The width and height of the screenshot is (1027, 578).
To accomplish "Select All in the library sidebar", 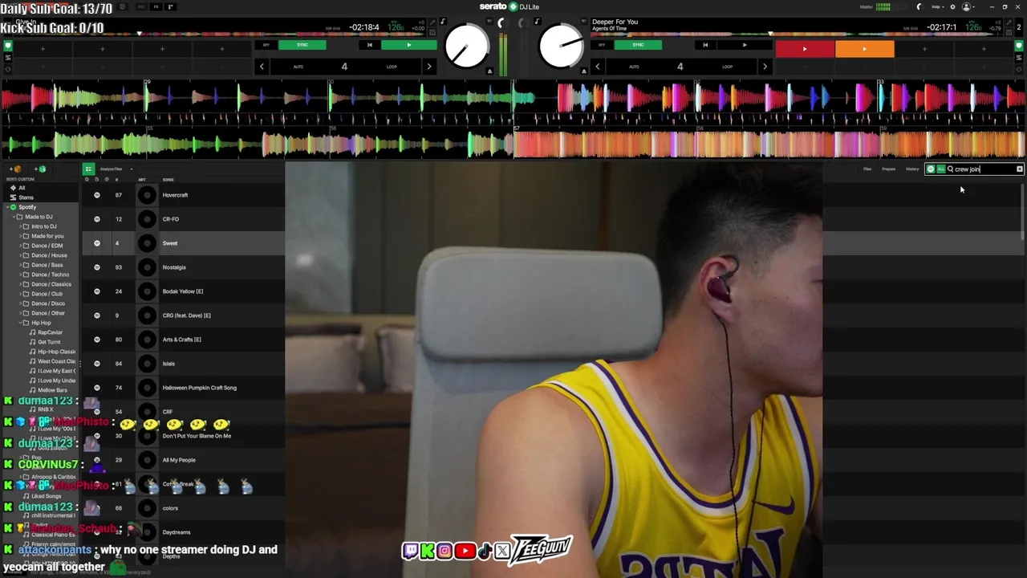I will [22, 188].
